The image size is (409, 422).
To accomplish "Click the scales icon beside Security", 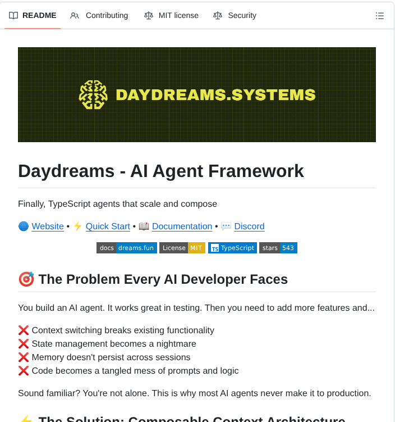I will (218, 16).
